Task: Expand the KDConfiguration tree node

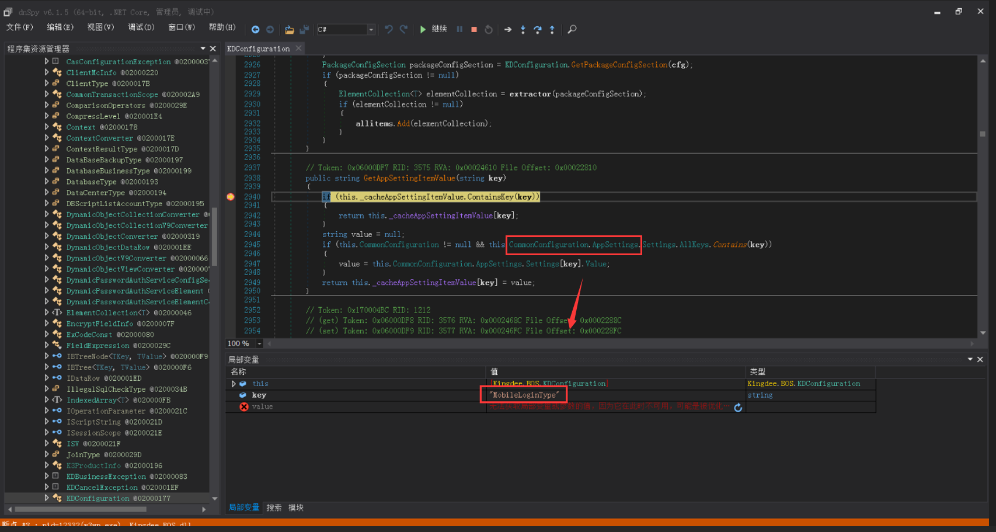Action: (x=47, y=498)
